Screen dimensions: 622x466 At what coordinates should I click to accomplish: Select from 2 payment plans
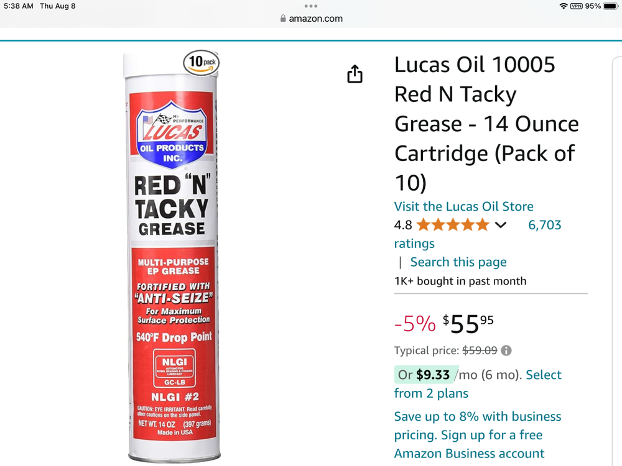pos(543,375)
